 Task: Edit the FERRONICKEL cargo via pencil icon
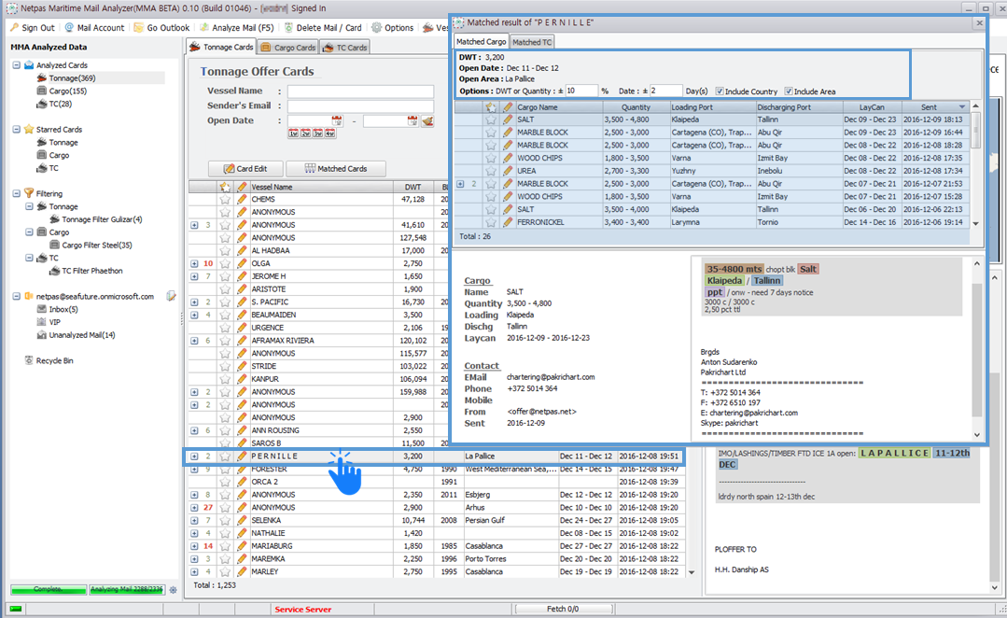[508, 222]
